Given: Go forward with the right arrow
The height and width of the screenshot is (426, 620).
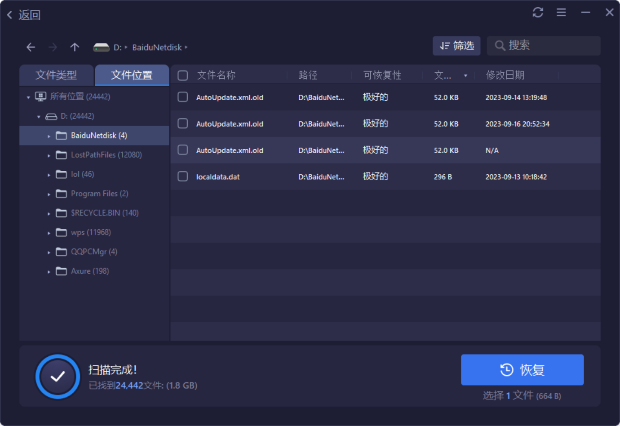Looking at the screenshot, I should 53,47.
